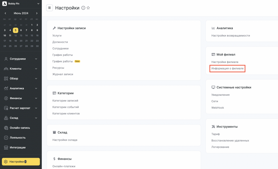Open Онлайн-запись in the sidebar
278x169 pixels.
pyautogui.click(x=20, y=128)
